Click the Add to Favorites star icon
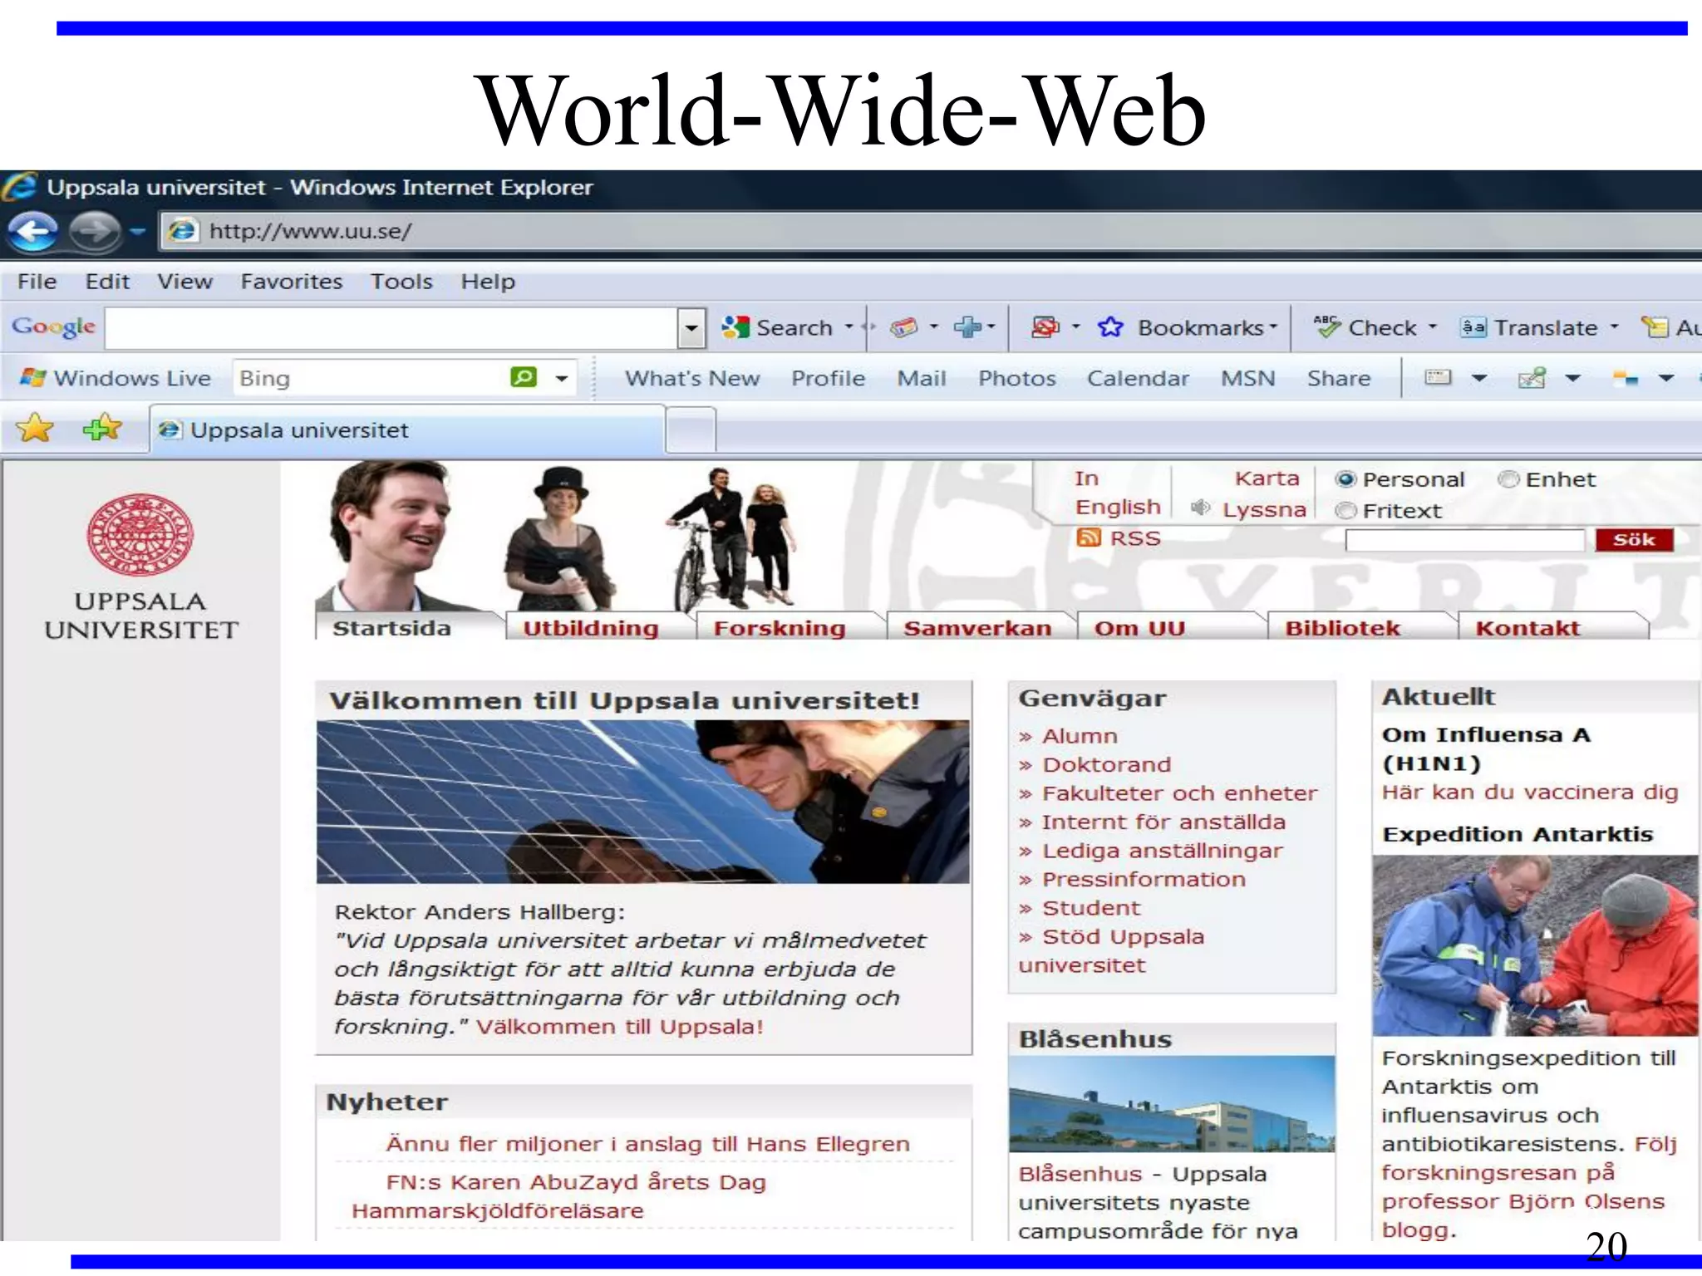This screenshot has height=1276, width=1702. coord(102,429)
